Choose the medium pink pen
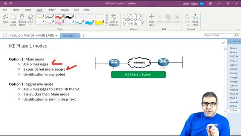This screenshot has width=241, height=136. (50, 23)
